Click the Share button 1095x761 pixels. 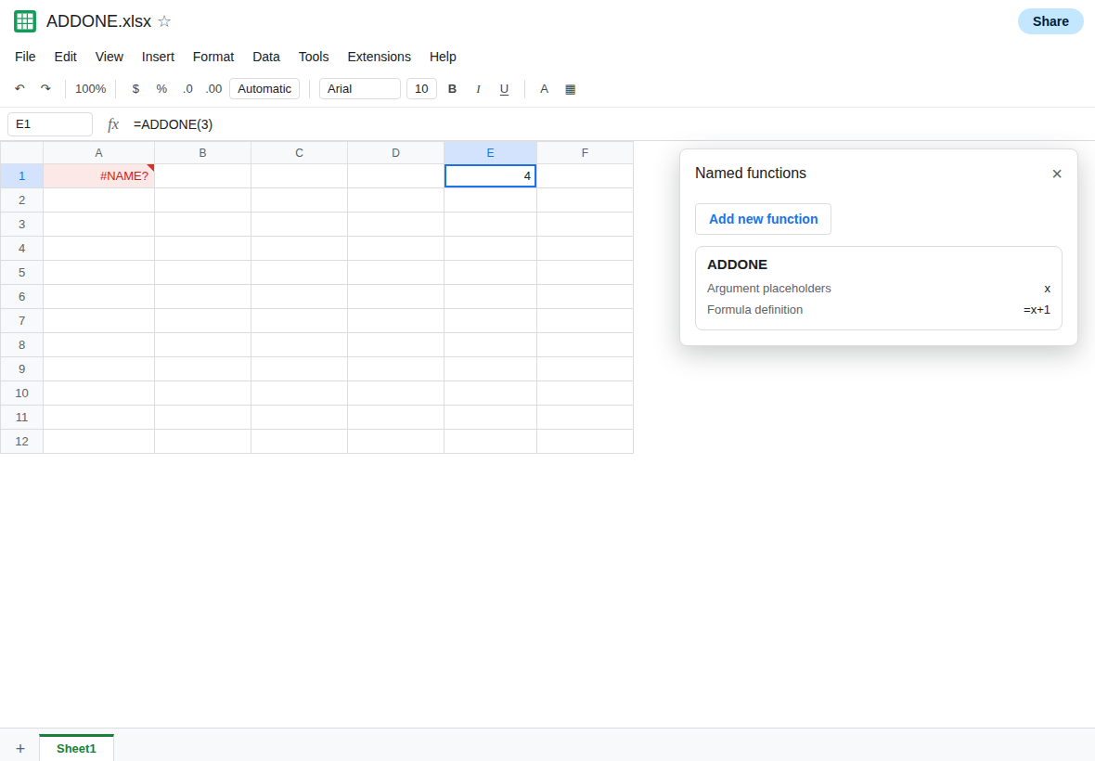click(x=1050, y=21)
